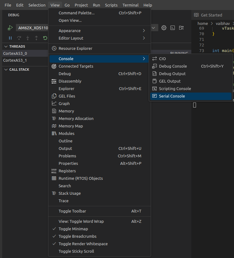Pause the running debug session
The image size is (234, 258).
click(x=10, y=38)
